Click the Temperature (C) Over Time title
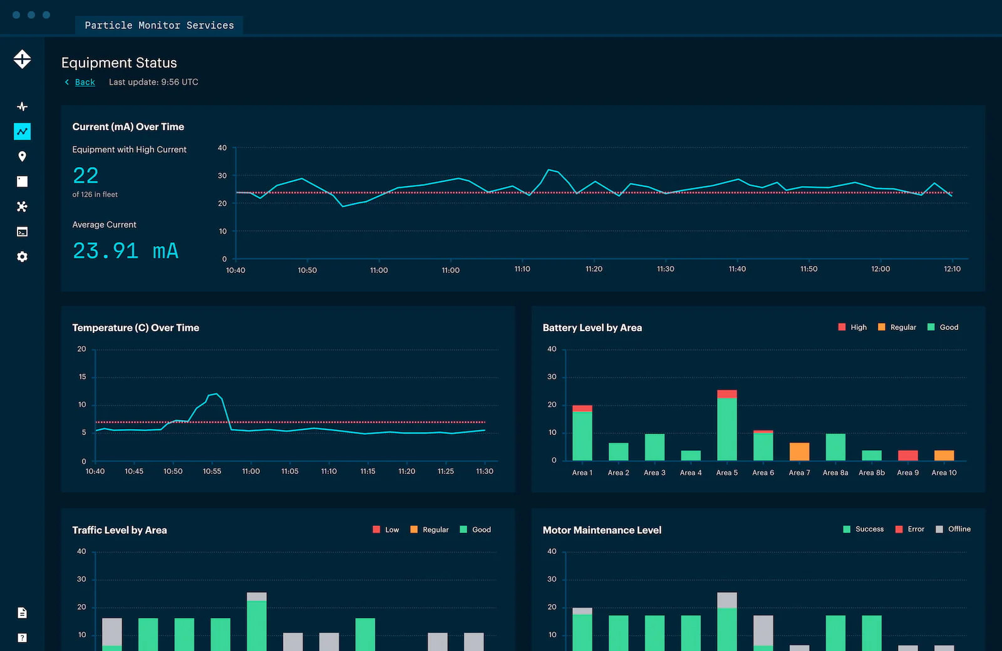1002x651 pixels. tap(136, 327)
